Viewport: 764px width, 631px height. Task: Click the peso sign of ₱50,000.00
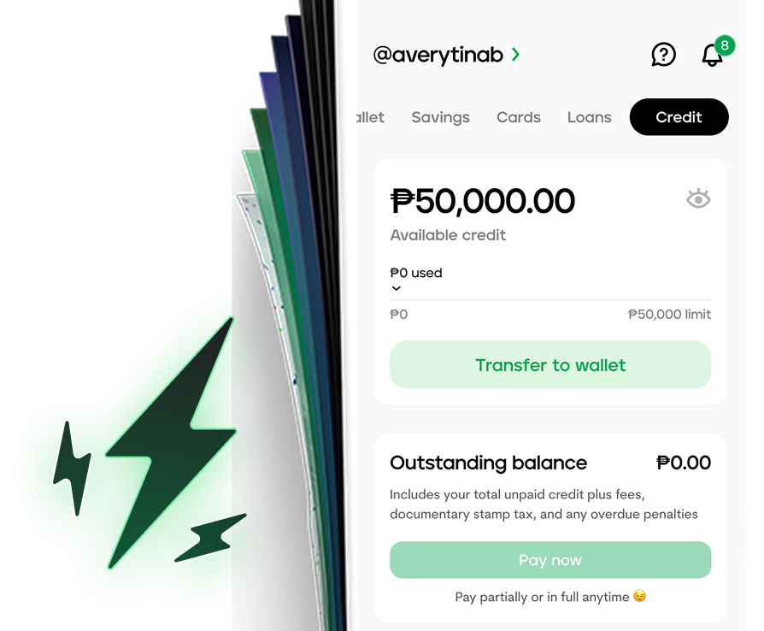[x=403, y=201]
